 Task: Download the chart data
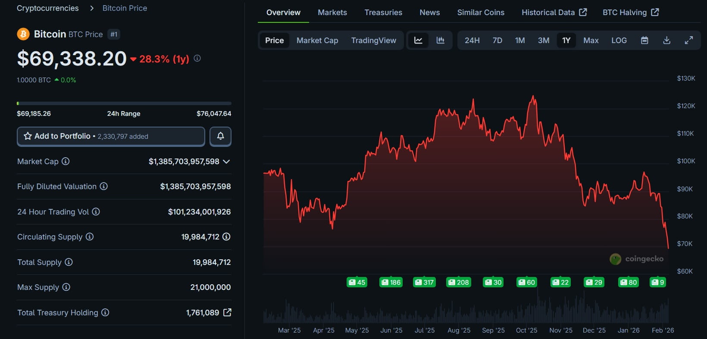(666, 40)
